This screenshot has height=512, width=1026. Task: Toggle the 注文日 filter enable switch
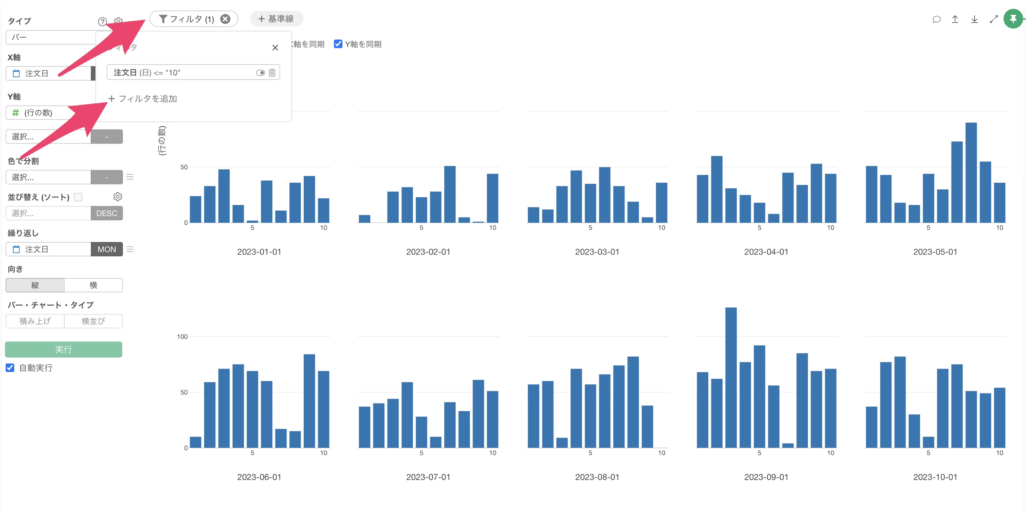(260, 72)
